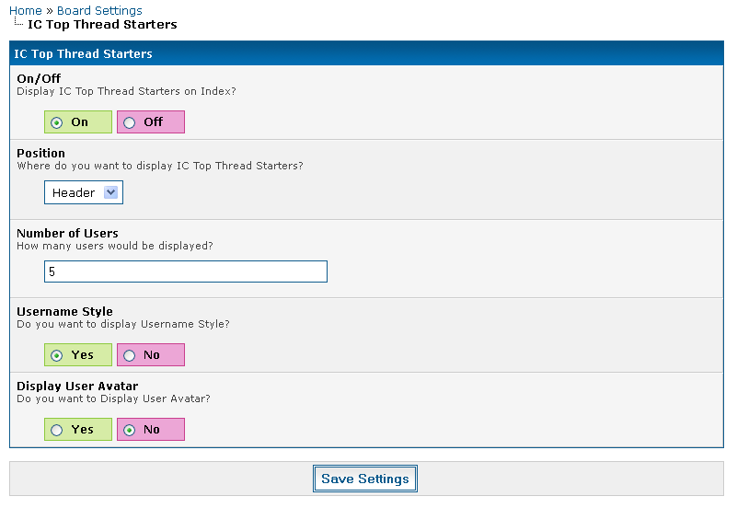The image size is (737, 508).
Task: Click the 'How many users would be displayed?' description
Action: click(115, 246)
